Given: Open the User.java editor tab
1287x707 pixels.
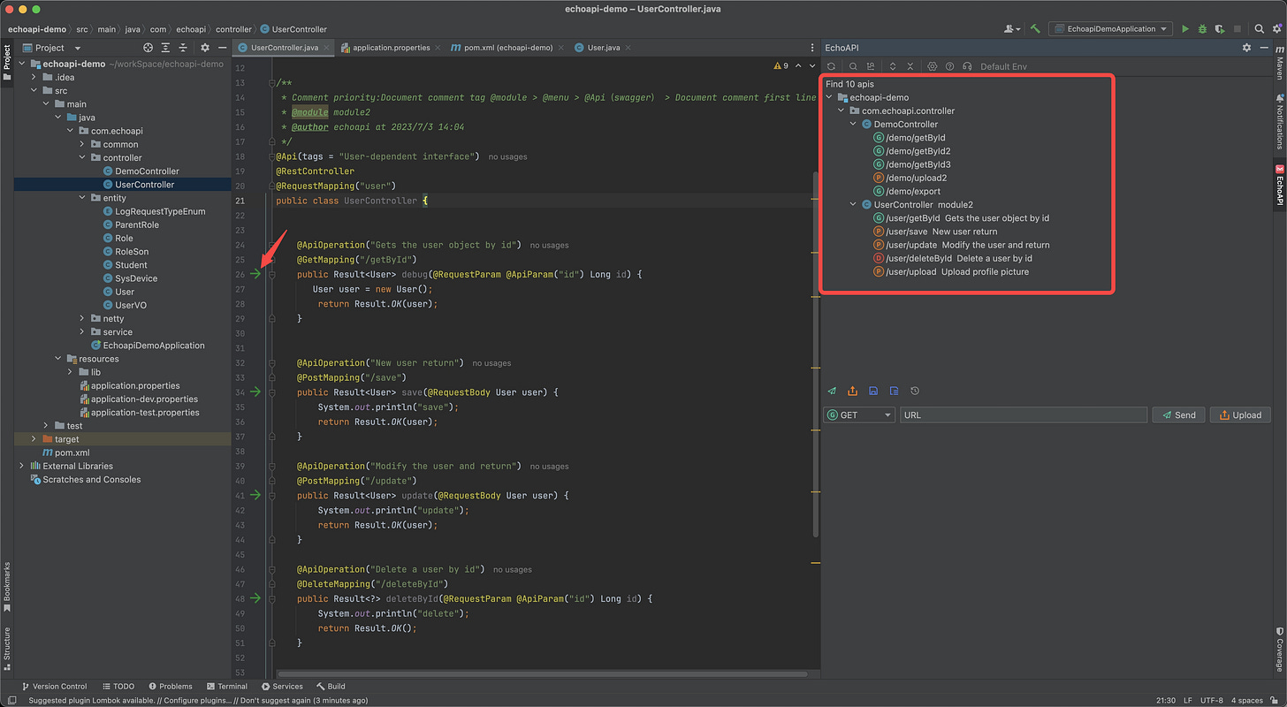Looking at the screenshot, I should click(602, 48).
